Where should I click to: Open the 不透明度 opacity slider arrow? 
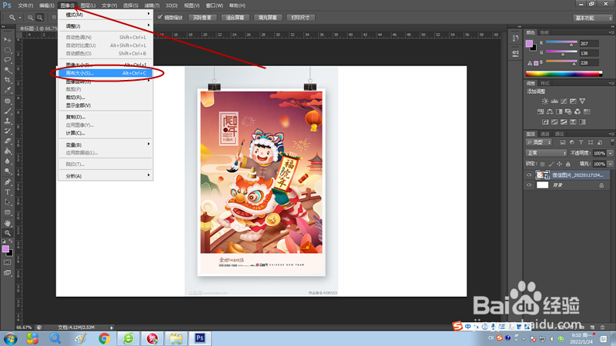611,153
